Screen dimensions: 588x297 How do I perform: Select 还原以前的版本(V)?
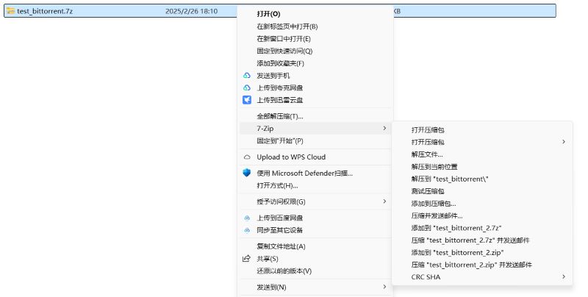(x=284, y=271)
